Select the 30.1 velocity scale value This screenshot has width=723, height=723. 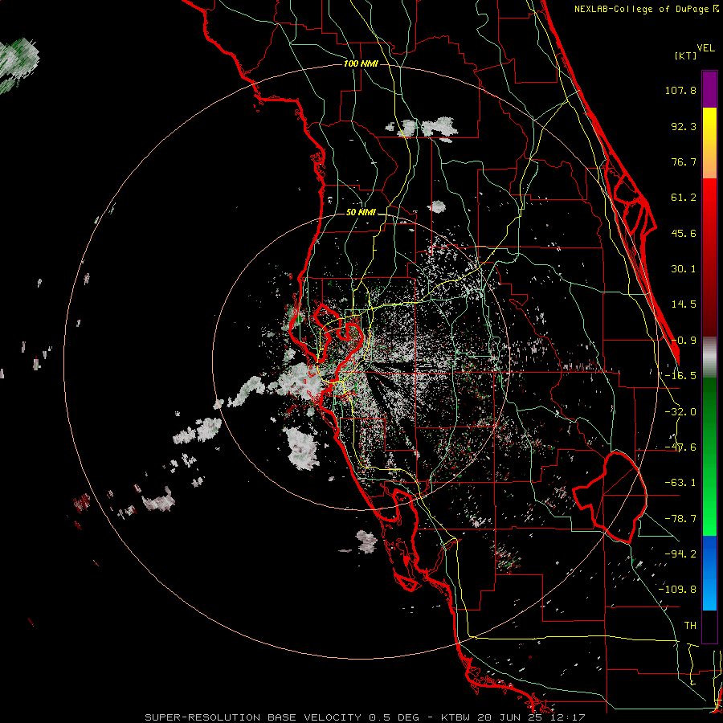[684, 269]
